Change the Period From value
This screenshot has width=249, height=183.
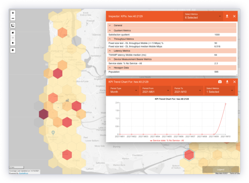pos(155,90)
